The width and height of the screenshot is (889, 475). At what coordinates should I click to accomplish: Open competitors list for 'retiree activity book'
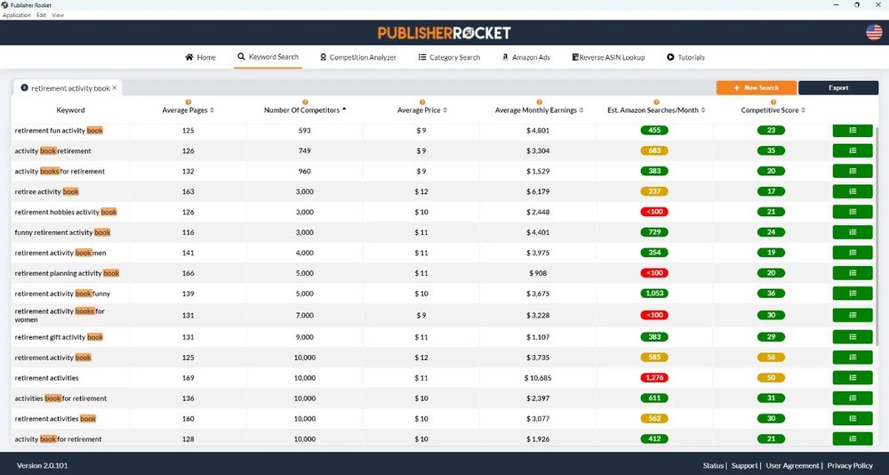click(x=853, y=192)
